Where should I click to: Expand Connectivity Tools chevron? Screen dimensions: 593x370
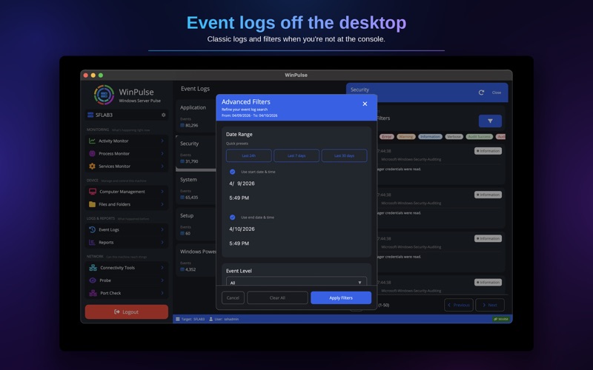[162, 268]
